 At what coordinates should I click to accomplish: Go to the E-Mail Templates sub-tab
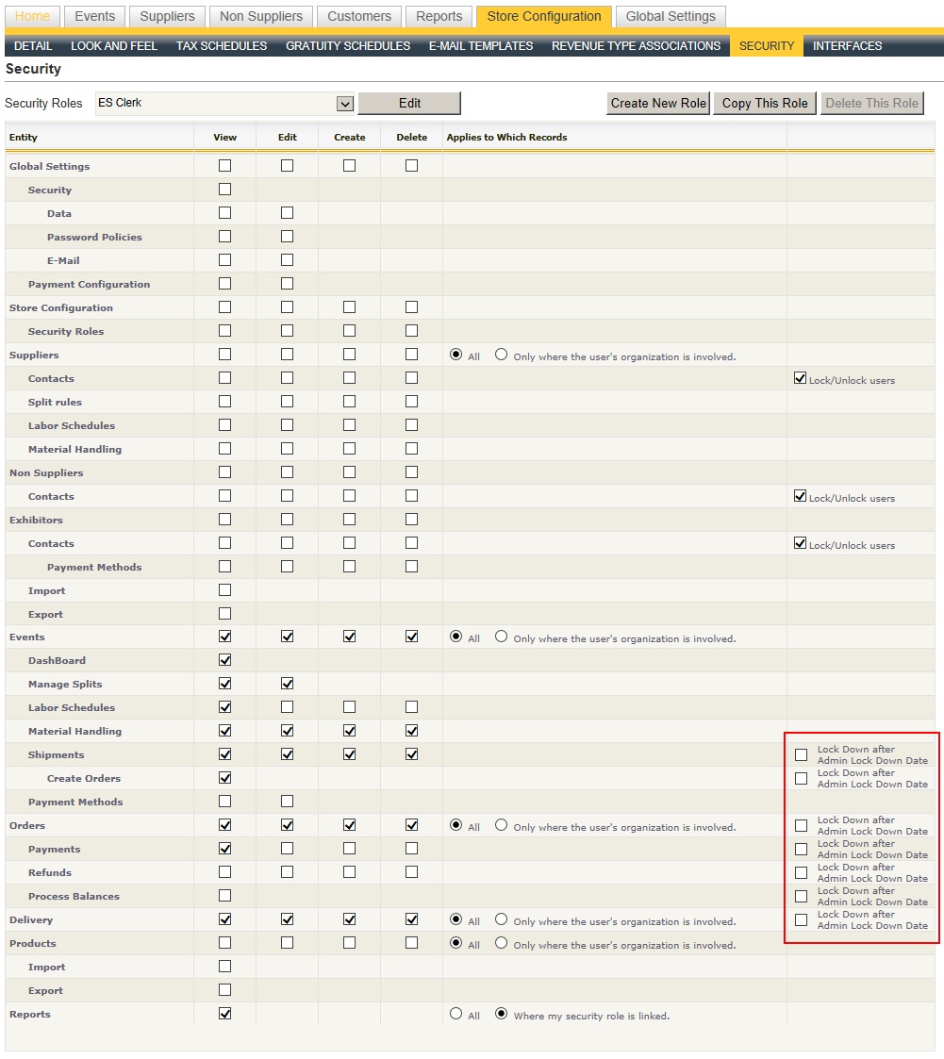pos(481,45)
